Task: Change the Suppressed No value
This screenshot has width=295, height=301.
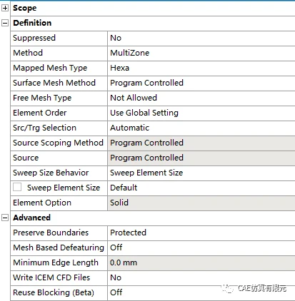Action: 201,38
